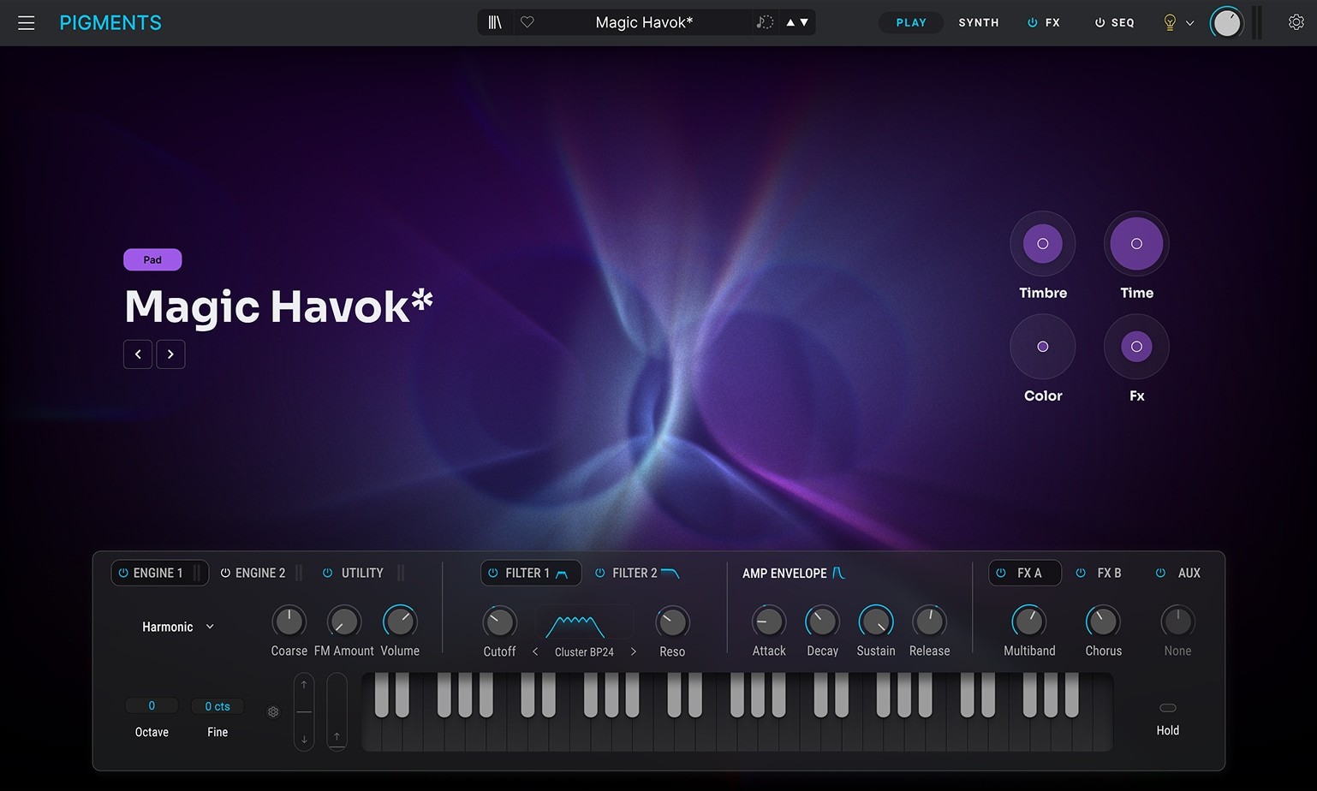Click the Filter 2 lowpass shape icon

670,573
